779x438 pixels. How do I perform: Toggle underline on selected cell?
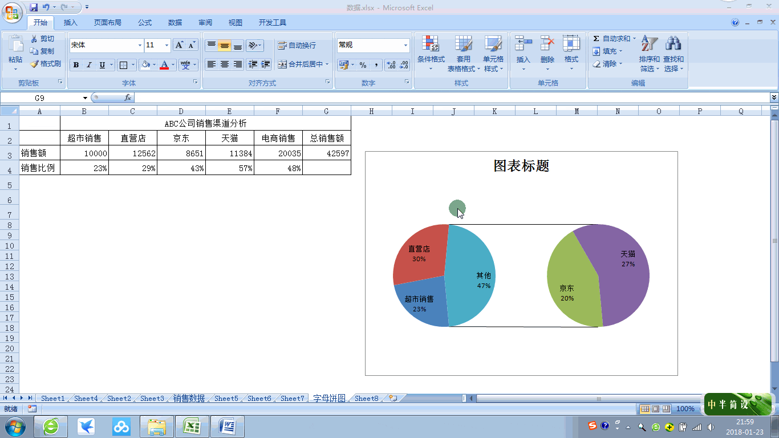[101, 64]
